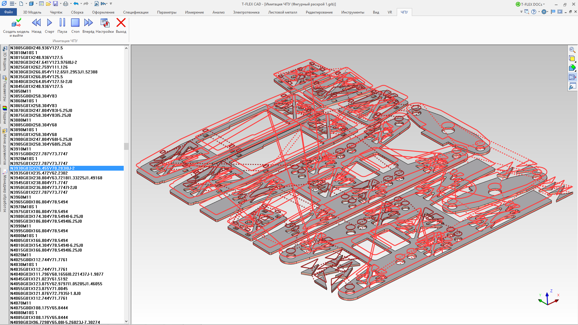Switch to Чертёж tab
The image size is (578, 325).
pyautogui.click(x=56, y=12)
